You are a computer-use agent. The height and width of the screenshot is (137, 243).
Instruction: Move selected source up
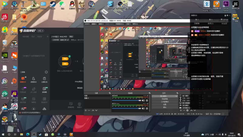[191, 110]
